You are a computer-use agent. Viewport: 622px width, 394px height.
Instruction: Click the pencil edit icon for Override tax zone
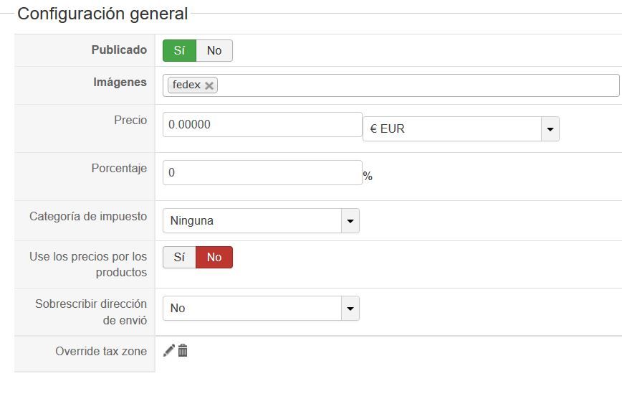(169, 350)
